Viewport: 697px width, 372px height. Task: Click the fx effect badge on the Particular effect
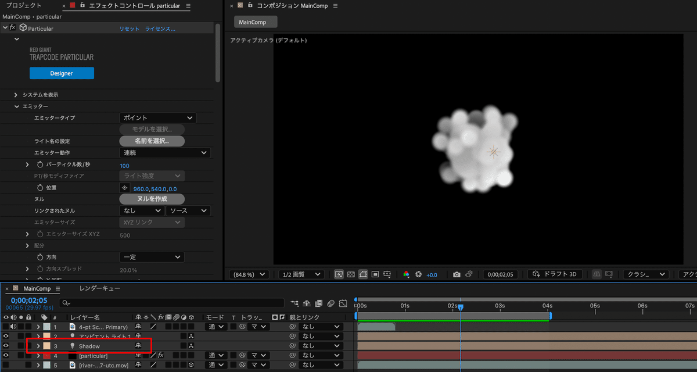(x=12, y=27)
